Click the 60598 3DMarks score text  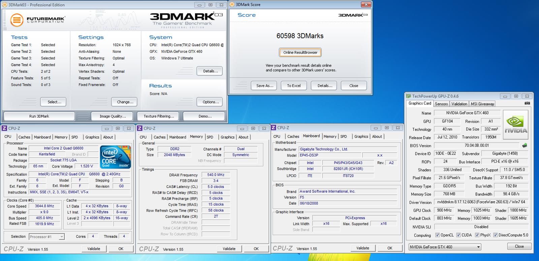pos(300,36)
